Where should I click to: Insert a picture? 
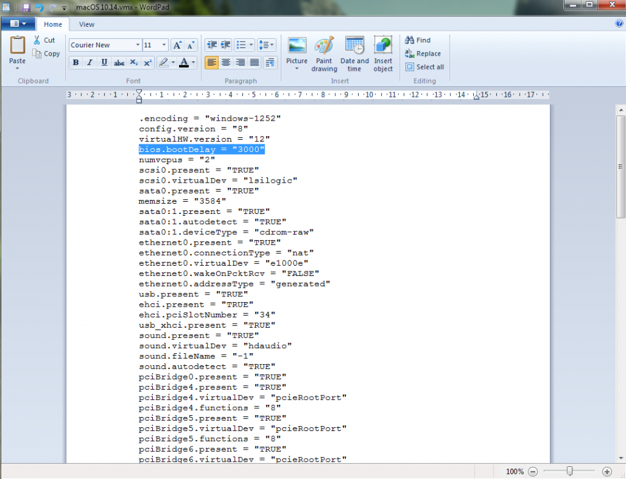click(x=297, y=50)
